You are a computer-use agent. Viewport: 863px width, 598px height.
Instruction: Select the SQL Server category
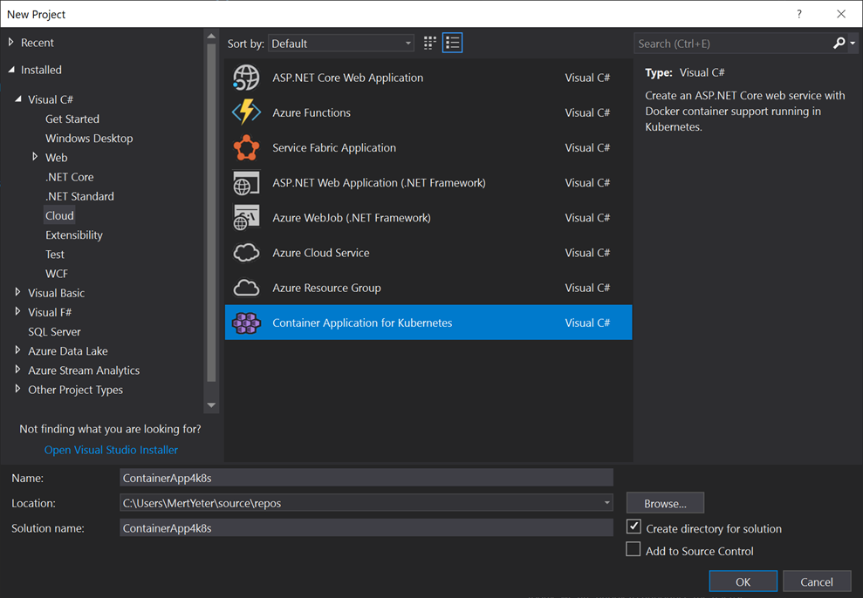coord(54,331)
